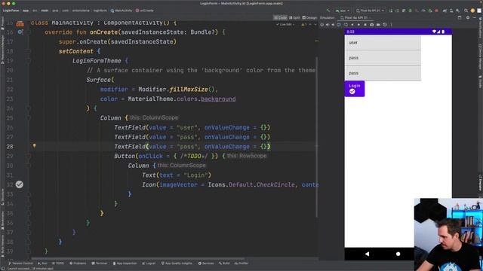This screenshot has height=271, width=483.
Task: Click the emulator screen record icon
Action: tap(378, 25)
